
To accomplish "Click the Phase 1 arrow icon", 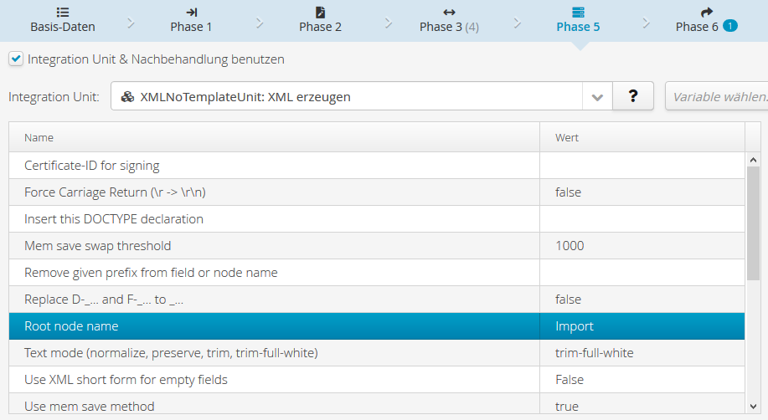I will pos(191,12).
